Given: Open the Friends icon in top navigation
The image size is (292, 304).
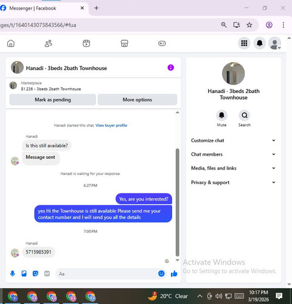Looking at the screenshot, I should point(48,43).
